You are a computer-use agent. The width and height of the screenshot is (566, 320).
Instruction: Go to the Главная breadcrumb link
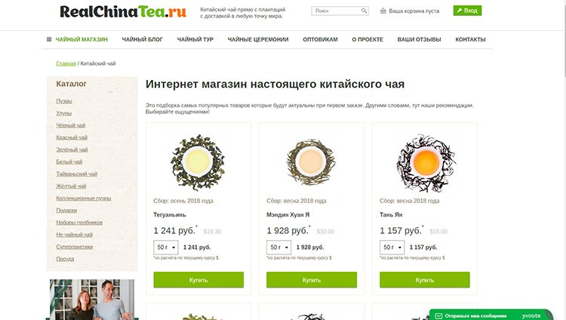(66, 63)
